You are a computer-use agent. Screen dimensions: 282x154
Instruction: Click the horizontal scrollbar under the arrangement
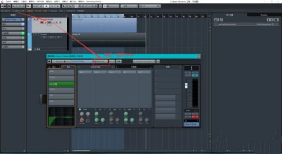[x=82, y=151]
